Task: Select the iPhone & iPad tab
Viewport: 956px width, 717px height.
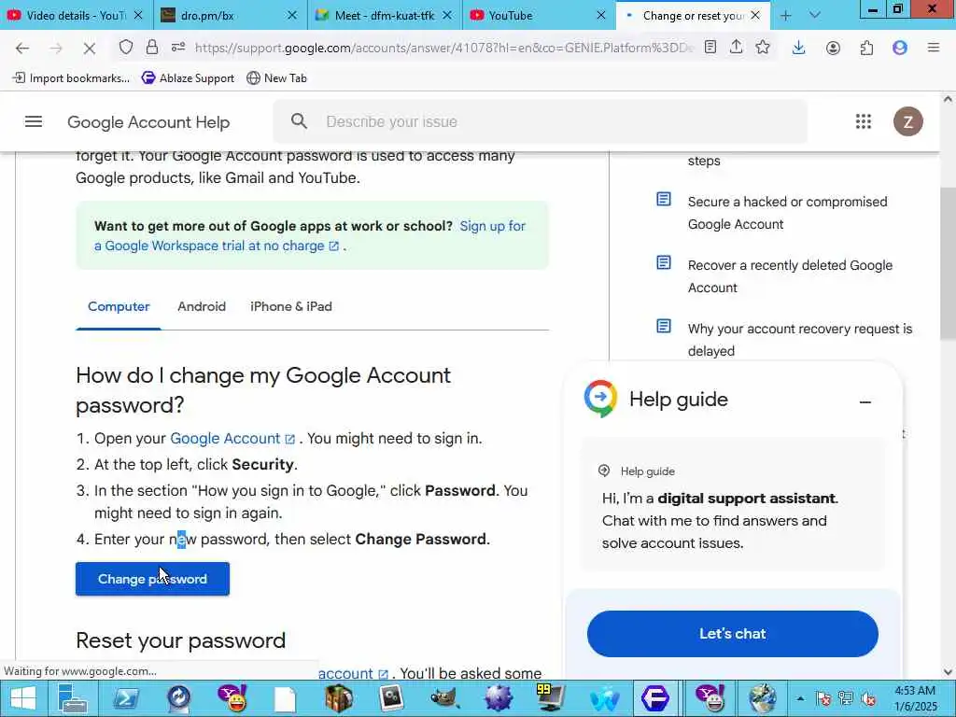Action: (291, 306)
